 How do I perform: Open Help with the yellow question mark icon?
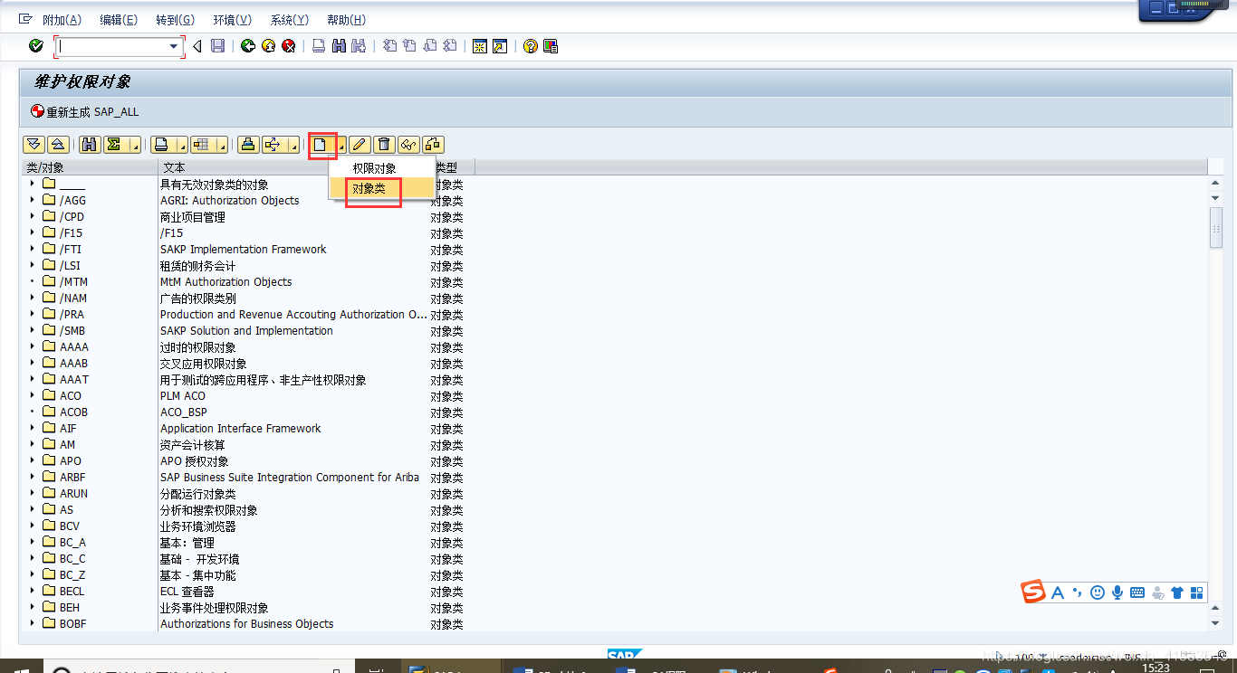pyautogui.click(x=531, y=46)
